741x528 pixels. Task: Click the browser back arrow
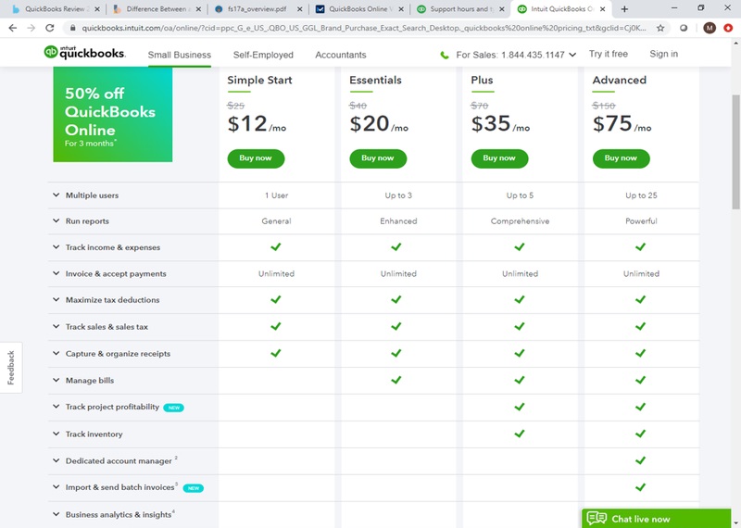click(x=13, y=28)
